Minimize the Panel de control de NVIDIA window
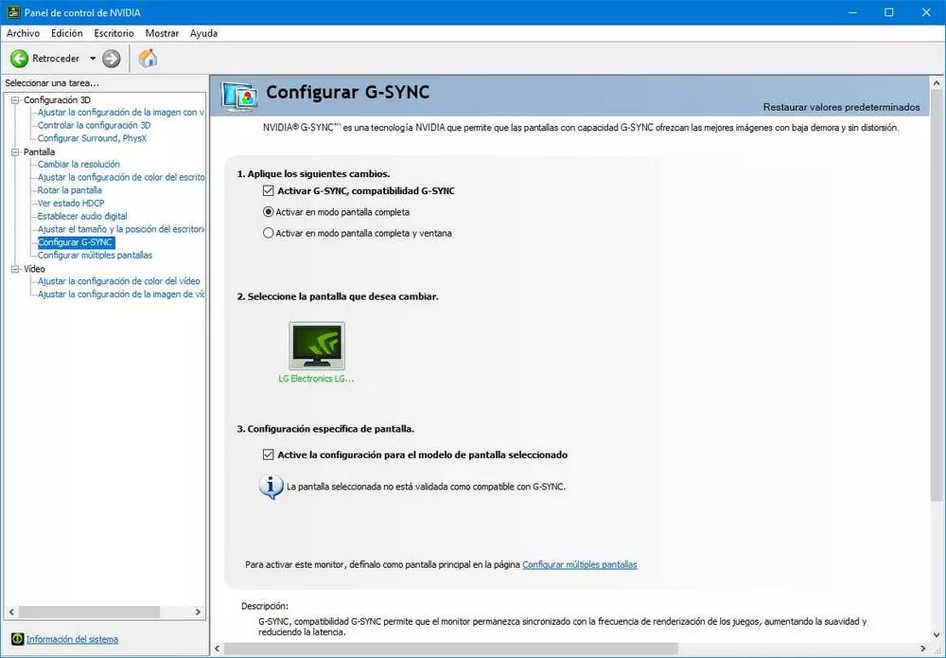The image size is (946, 658). (x=852, y=12)
